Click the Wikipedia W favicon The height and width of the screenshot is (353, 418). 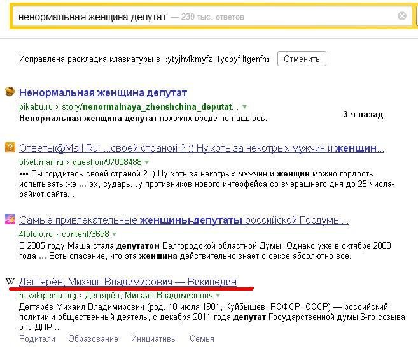tap(10, 281)
